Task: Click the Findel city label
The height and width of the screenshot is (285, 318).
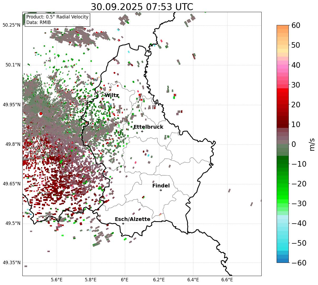Action: [x=161, y=186]
